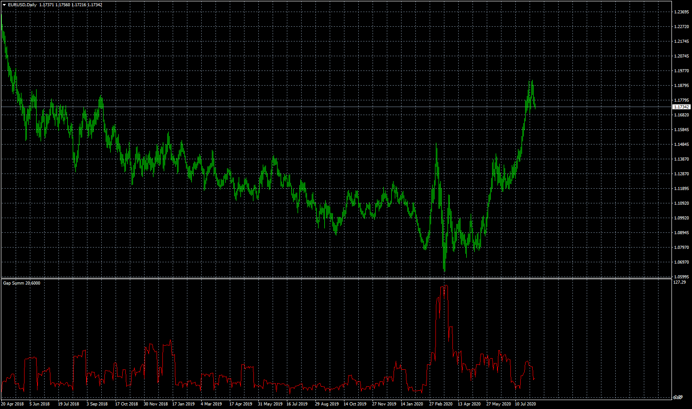This screenshot has height=409, width=692.
Task: Click the 27 Nov 2019 date label
Action: 384,404
